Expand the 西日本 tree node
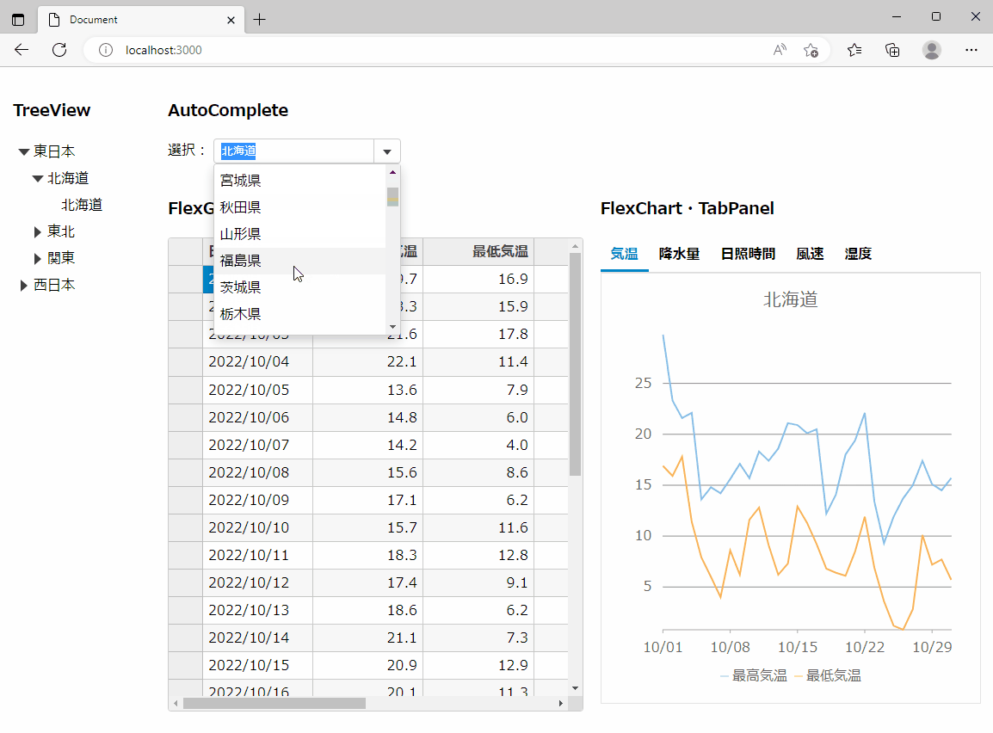Image resolution: width=993 pixels, height=733 pixels. (x=24, y=286)
